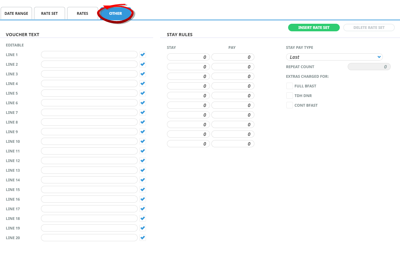Click the Line 16 voucher text field

point(89,199)
